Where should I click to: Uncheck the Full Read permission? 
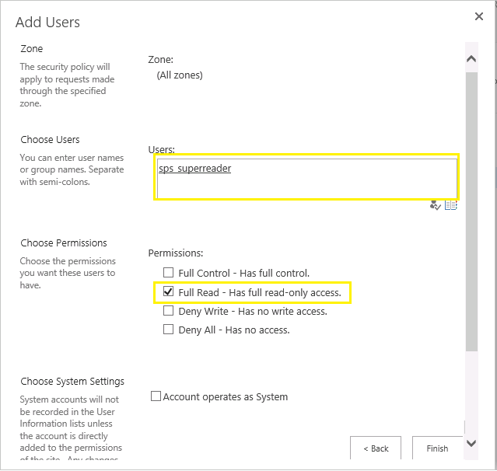pos(169,292)
